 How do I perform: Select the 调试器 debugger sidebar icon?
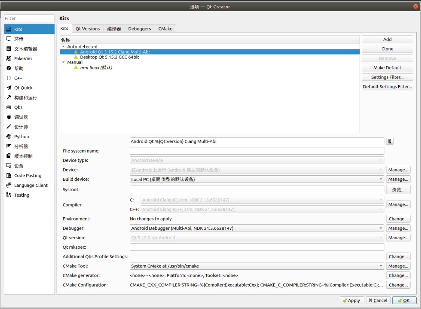pos(22,117)
